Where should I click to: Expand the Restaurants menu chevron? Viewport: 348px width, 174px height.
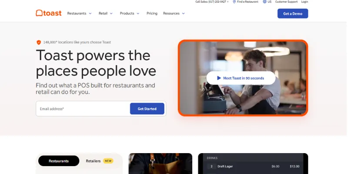click(x=90, y=13)
